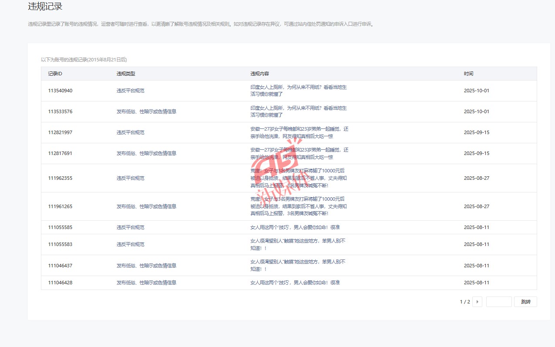Click the 违规类型 column header
The width and height of the screenshot is (555, 347).
pos(126,74)
